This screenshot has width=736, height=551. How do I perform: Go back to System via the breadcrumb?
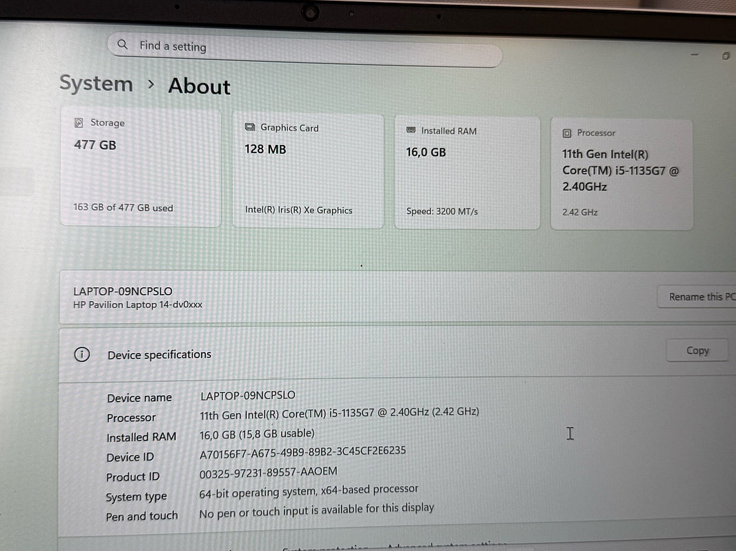click(96, 84)
